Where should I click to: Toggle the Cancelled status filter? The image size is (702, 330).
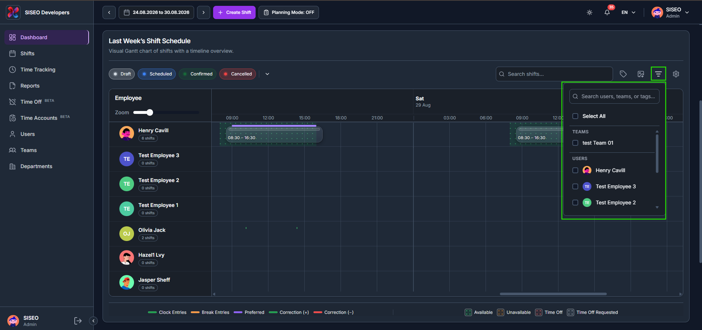pyautogui.click(x=238, y=74)
